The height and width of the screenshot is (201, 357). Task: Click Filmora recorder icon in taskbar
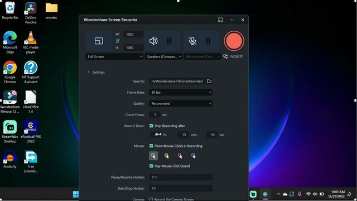[266, 194]
